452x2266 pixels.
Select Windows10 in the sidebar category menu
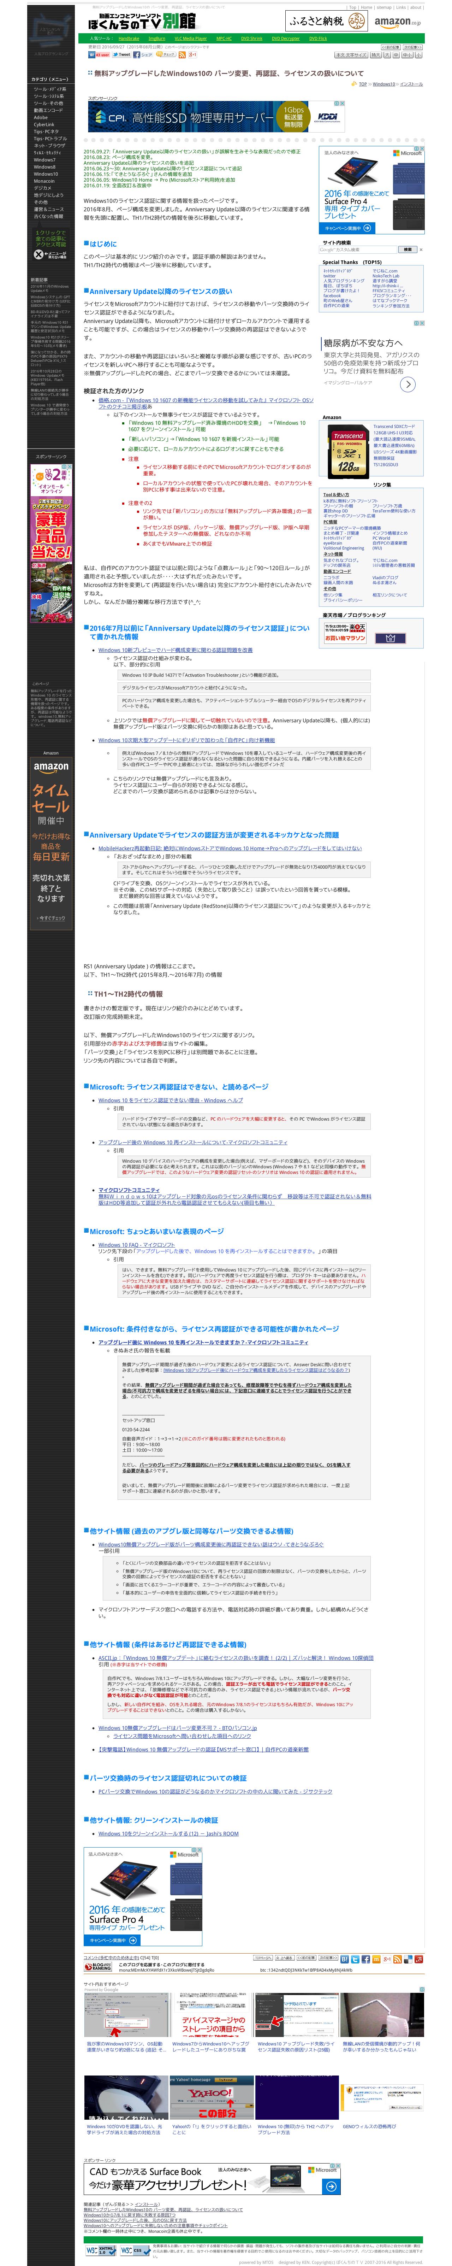(x=46, y=174)
